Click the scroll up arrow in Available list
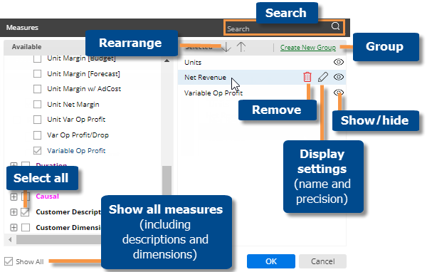 167,61
